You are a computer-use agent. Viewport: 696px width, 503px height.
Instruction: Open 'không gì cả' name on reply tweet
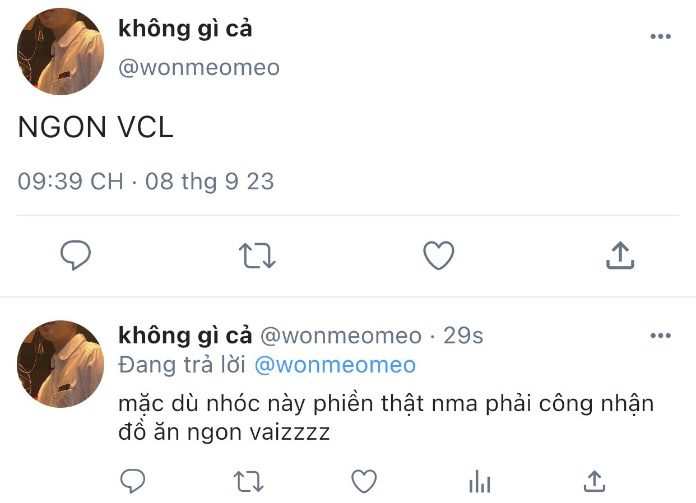pos(185,335)
